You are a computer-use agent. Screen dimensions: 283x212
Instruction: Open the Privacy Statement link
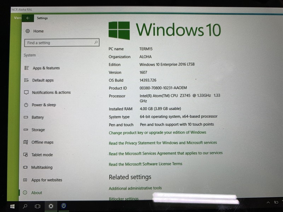[x=163, y=143]
